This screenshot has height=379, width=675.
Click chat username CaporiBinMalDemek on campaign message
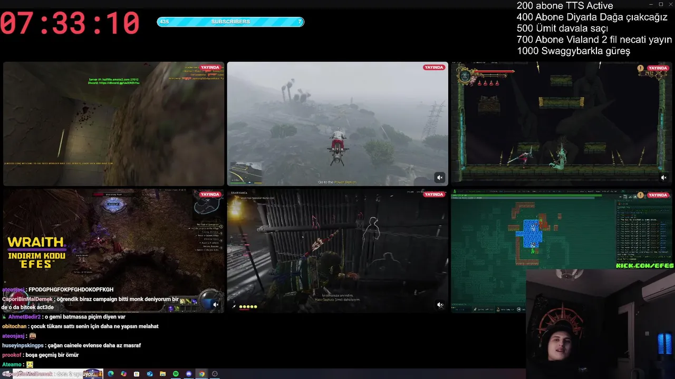(26, 299)
